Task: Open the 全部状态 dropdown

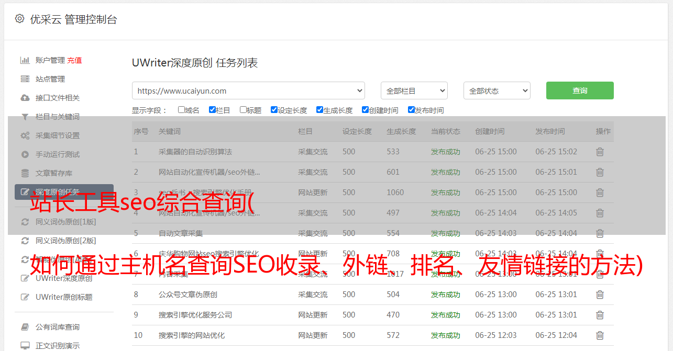Action: [x=497, y=90]
